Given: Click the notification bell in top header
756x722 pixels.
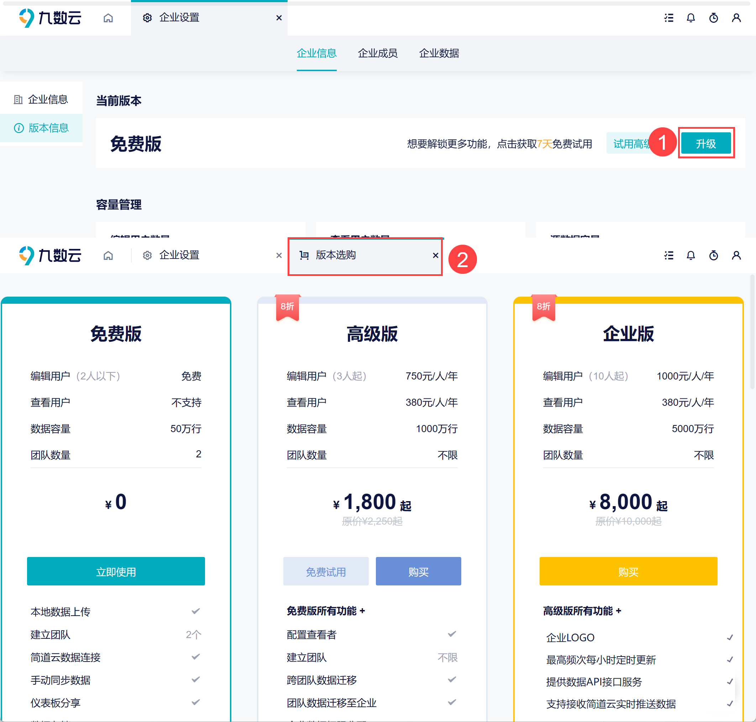Looking at the screenshot, I should (691, 18).
